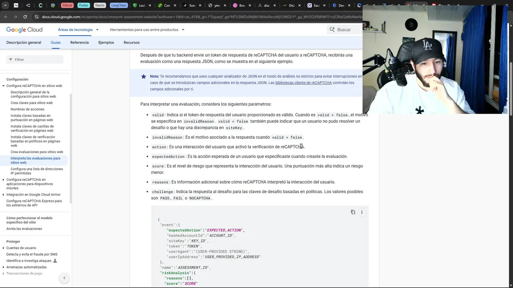
Task: Open the Github bookmark tab group
Action: (67, 6)
